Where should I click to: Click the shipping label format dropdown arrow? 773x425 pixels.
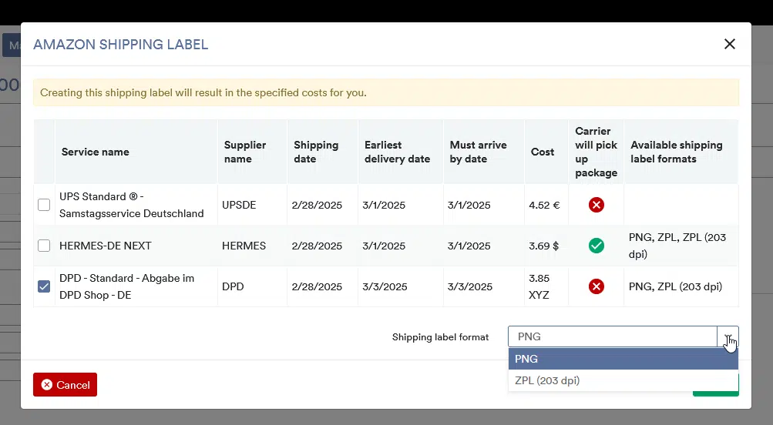pos(728,336)
